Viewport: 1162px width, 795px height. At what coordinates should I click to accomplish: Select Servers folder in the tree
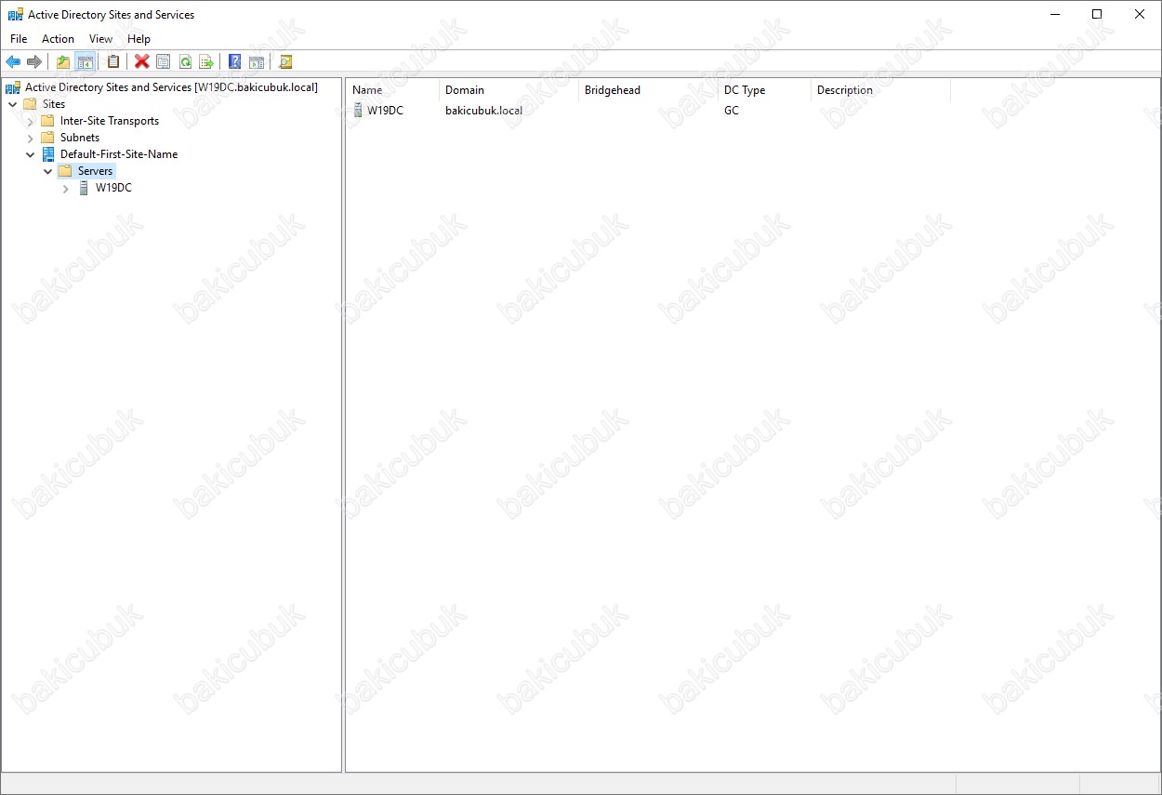[x=95, y=171]
